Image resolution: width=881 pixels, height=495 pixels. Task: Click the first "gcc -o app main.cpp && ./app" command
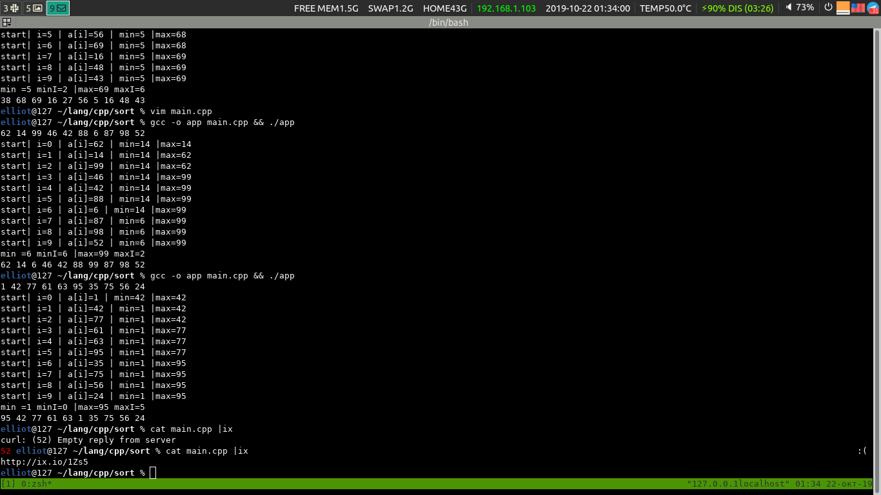tap(223, 122)
